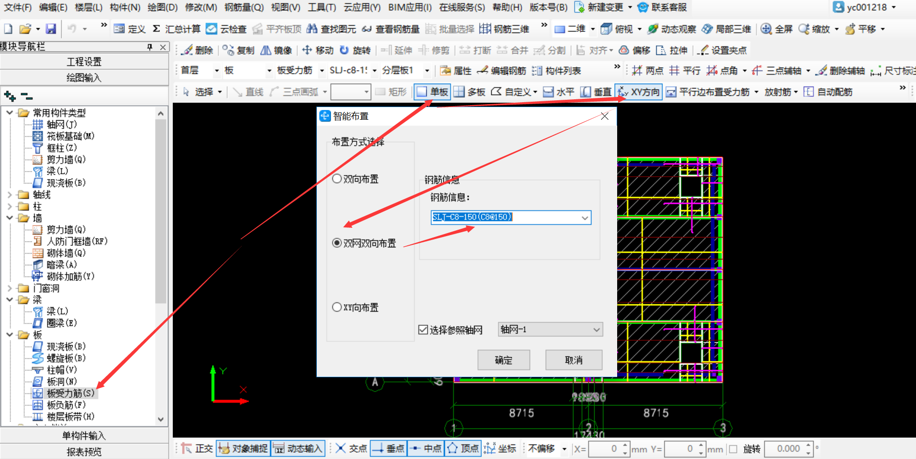Start 动态观察 orbit tool
Image resolution: width=916 pixels, height=459 pixels.
[x=672, y=29]
